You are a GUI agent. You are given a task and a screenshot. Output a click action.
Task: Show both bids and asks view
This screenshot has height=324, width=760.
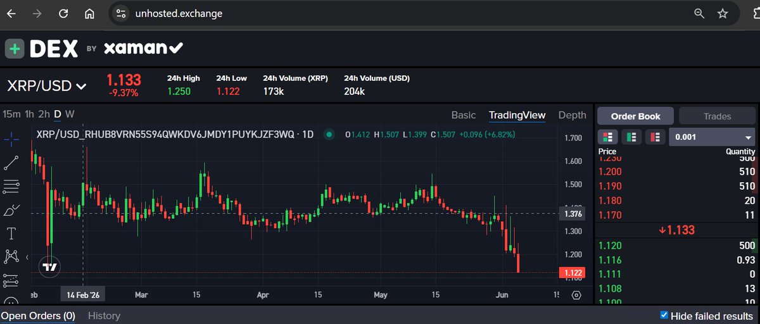[608, 137]
